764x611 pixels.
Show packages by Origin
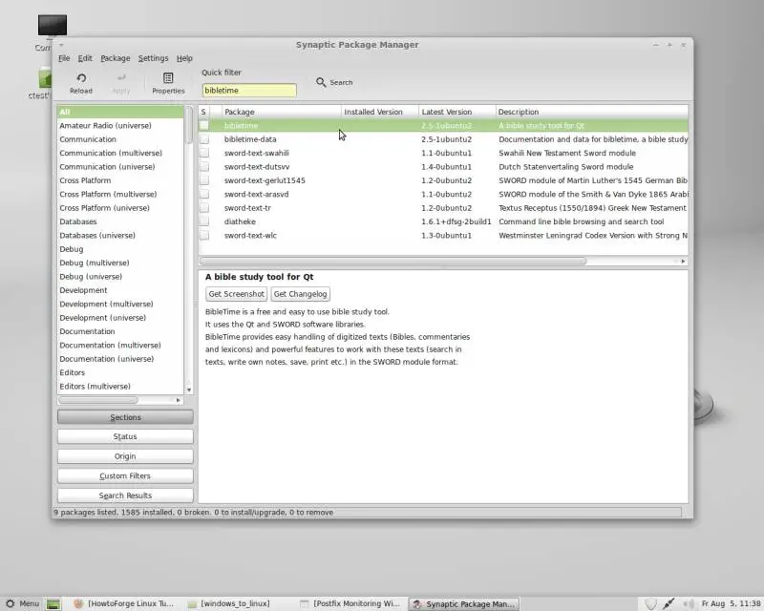tap(125, 456)
